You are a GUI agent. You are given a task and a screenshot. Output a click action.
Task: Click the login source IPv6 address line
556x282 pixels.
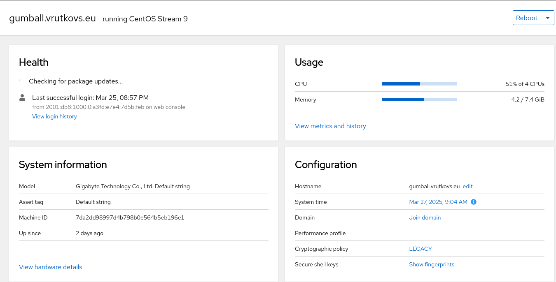click(109, 107)
